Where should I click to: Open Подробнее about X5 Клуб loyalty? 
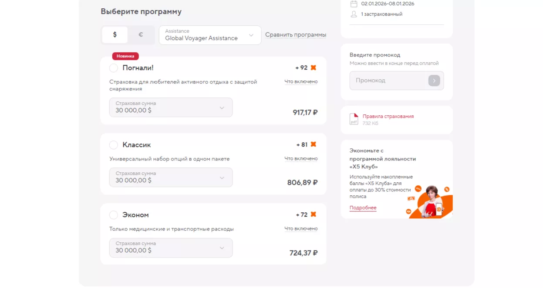[x=363, y=208]
